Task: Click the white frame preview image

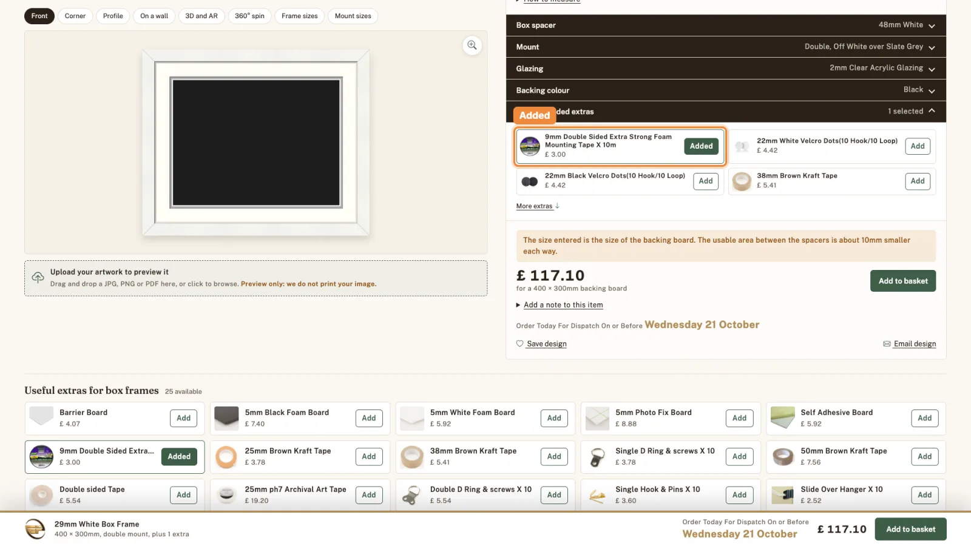Action: [256, 143]
